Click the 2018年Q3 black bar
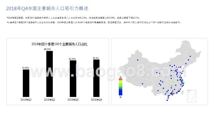 pyautogui.click(x=73, y=79)
